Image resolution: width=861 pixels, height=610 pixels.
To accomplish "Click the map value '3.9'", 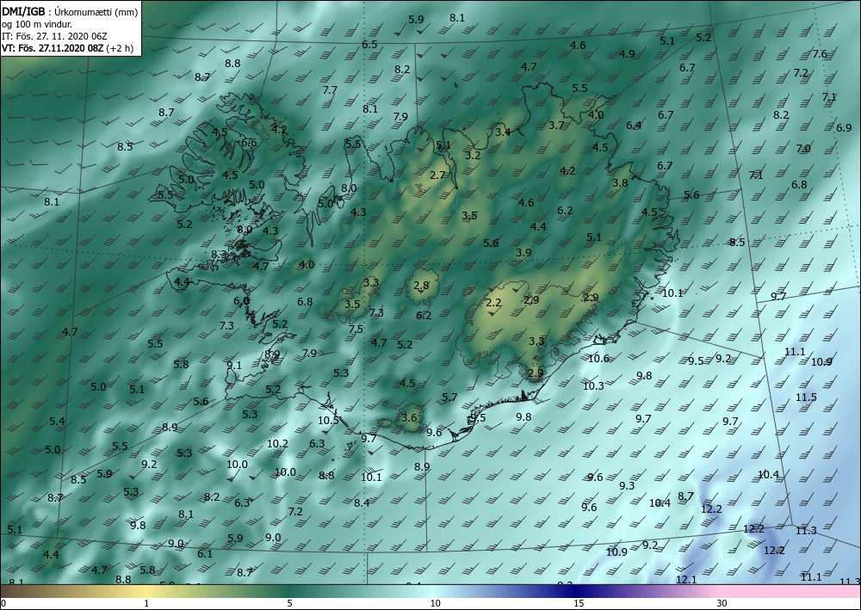I will pos(523,252).
